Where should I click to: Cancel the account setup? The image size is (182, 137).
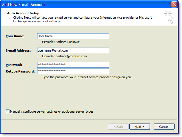(x=164, y=127)
